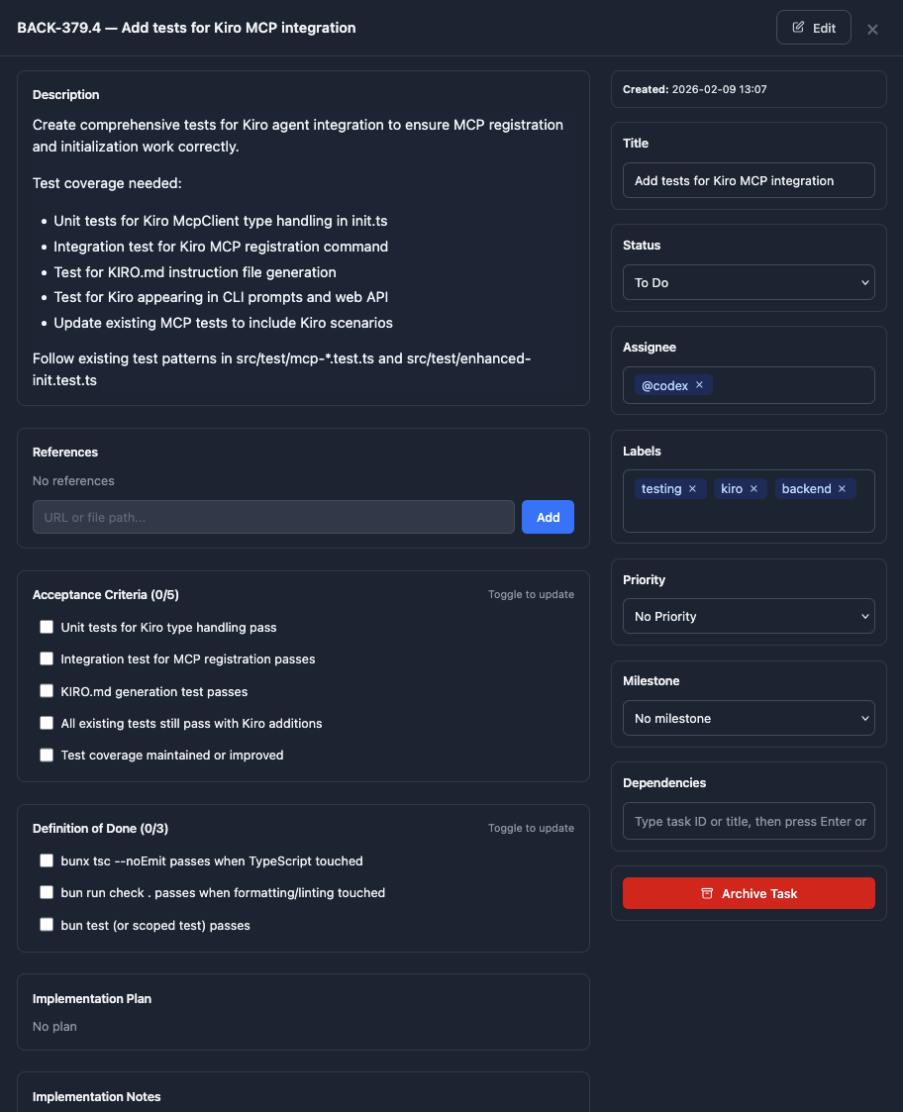Check 'bunx tsc --noEmit passes' item

coord(47,860)
